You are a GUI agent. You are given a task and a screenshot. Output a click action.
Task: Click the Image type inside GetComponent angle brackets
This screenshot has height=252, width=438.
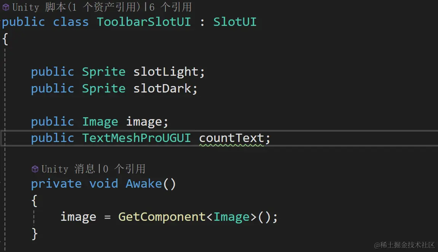point(231,217)
